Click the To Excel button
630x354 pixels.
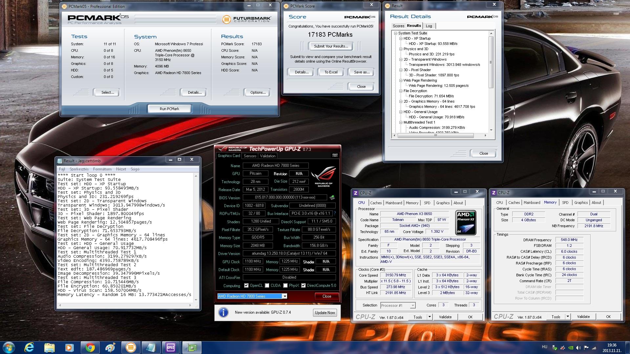tap(331, 72)
